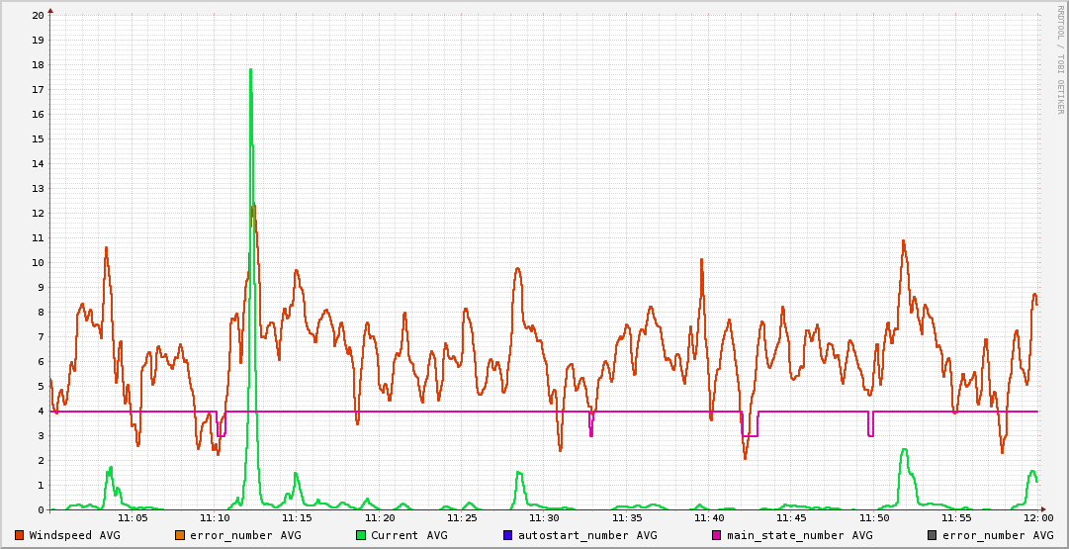Click the magenta main_state_number legend swatch
Image resolution: width=1069 pixels, height=549 pixels.
(x=717, y=535)
